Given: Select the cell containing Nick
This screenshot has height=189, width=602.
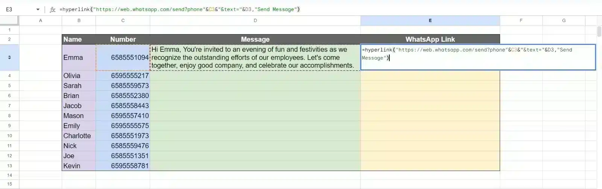Looking at the screenshot, I should 79,146.
